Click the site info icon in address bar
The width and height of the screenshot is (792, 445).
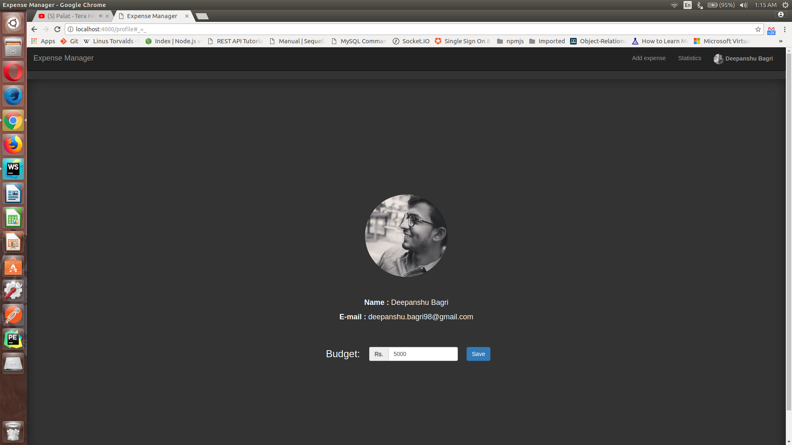pos(71,29)
